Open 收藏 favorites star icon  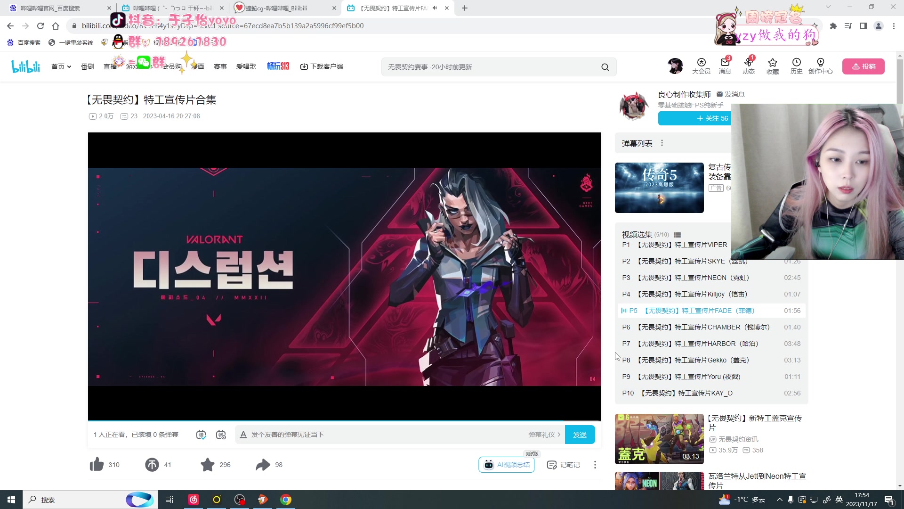(x=773, y=66)
